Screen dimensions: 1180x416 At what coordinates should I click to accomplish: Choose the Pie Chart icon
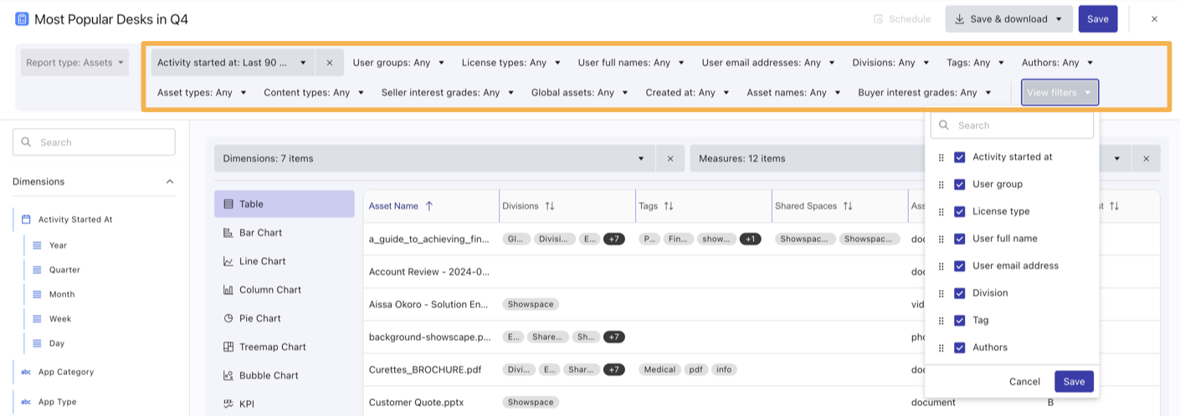pos(228,318)
